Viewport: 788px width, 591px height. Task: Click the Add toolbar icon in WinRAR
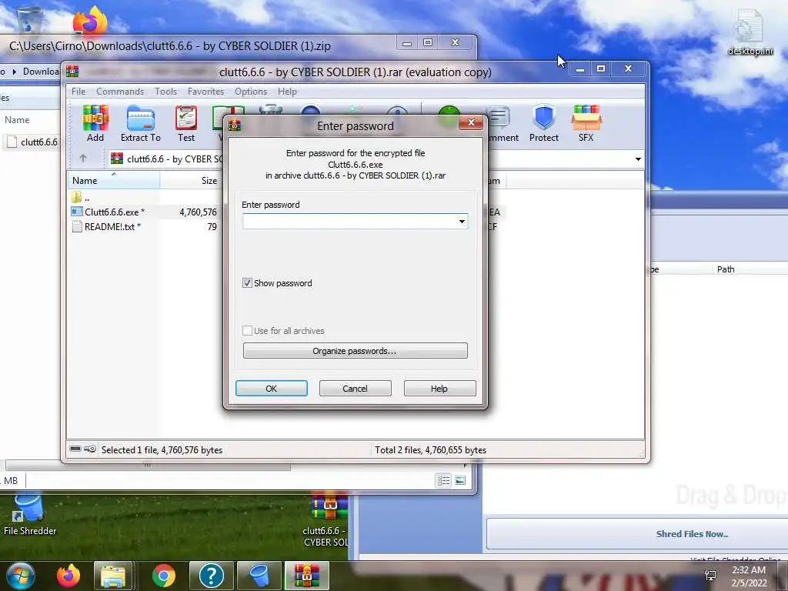[95, 123]
